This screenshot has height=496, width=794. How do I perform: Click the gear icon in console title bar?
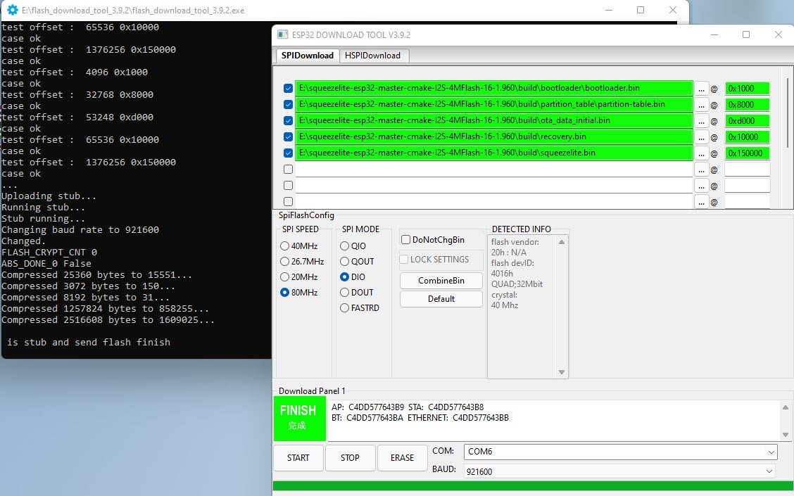click(x=12, y=11)
